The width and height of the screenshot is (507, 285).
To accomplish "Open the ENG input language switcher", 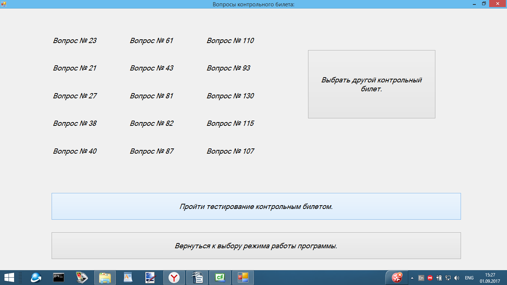I will tap(469, 278).
